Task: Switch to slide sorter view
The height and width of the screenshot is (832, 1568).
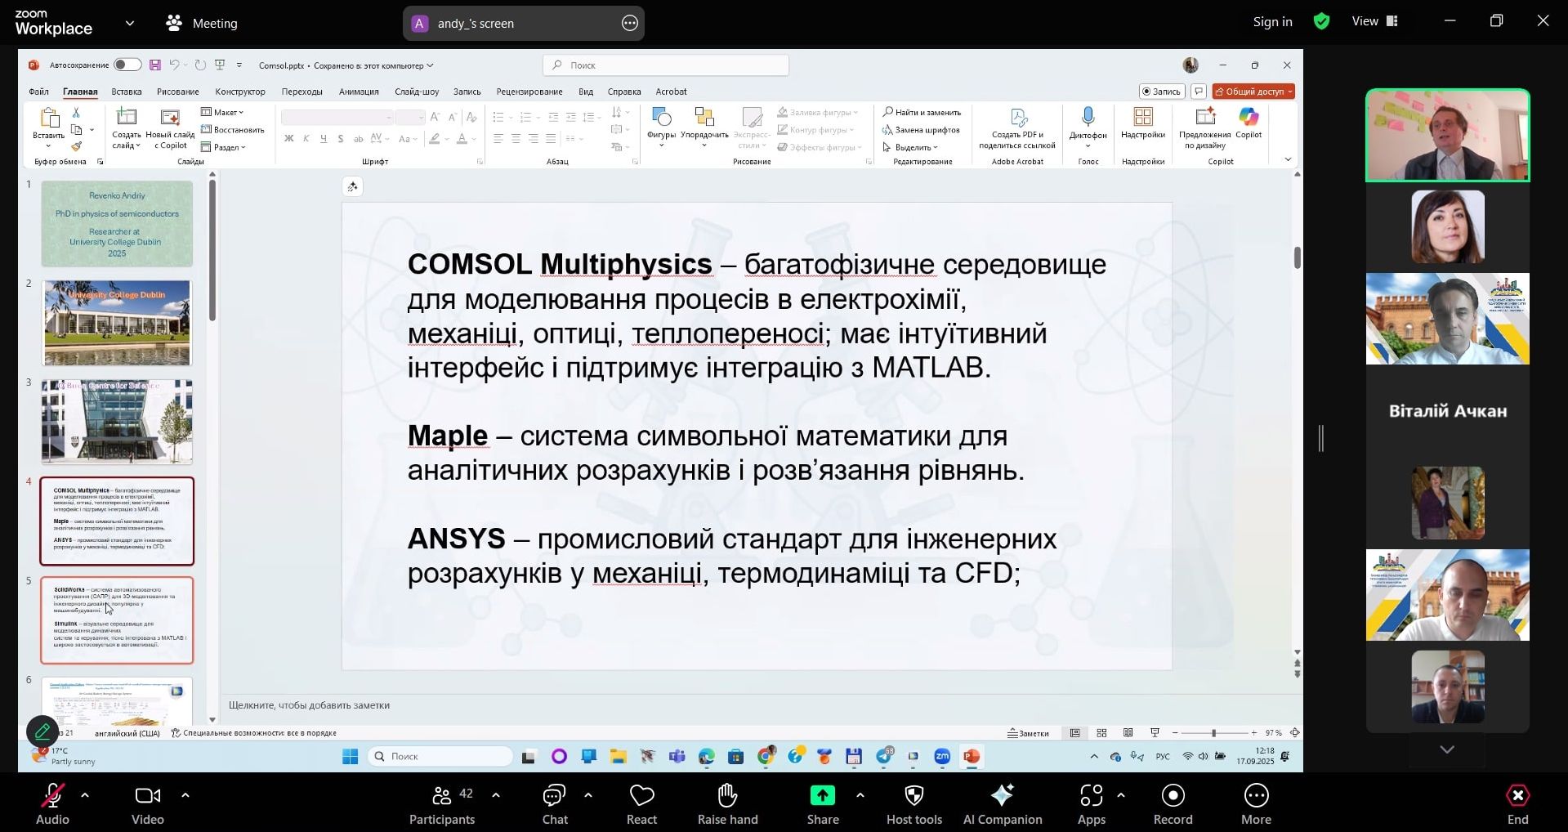Action: click(1101, 733)
